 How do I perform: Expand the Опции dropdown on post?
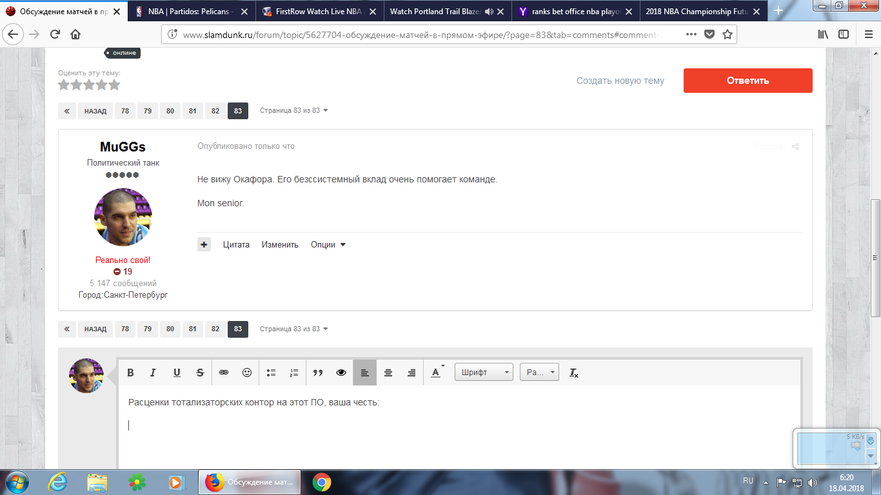[x=328, y=245]
